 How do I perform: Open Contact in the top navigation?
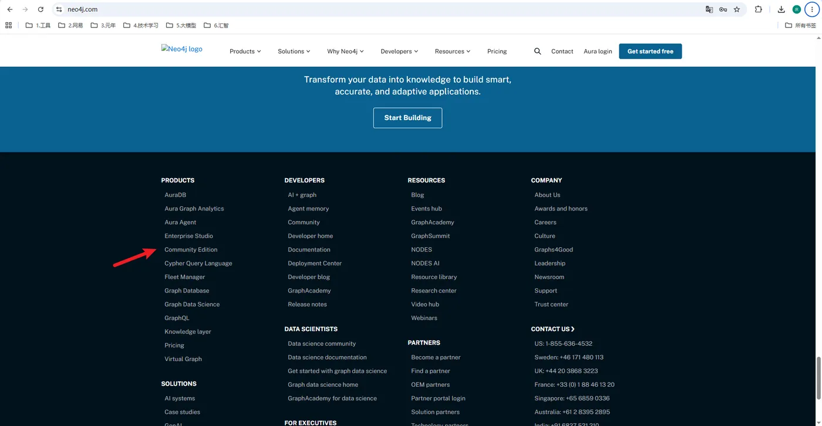[562, 52]
